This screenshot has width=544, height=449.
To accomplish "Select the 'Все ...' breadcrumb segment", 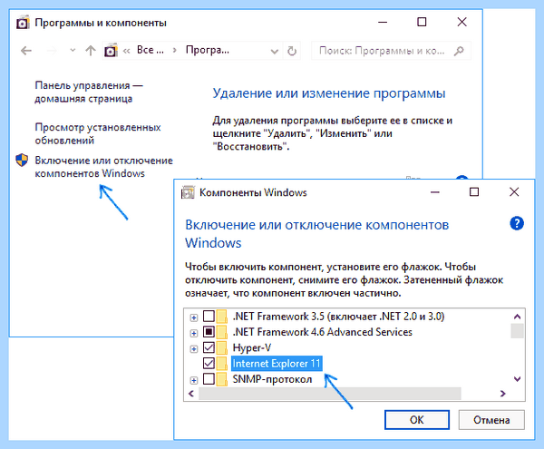I will pyautogui.click(x=151, y=50).
